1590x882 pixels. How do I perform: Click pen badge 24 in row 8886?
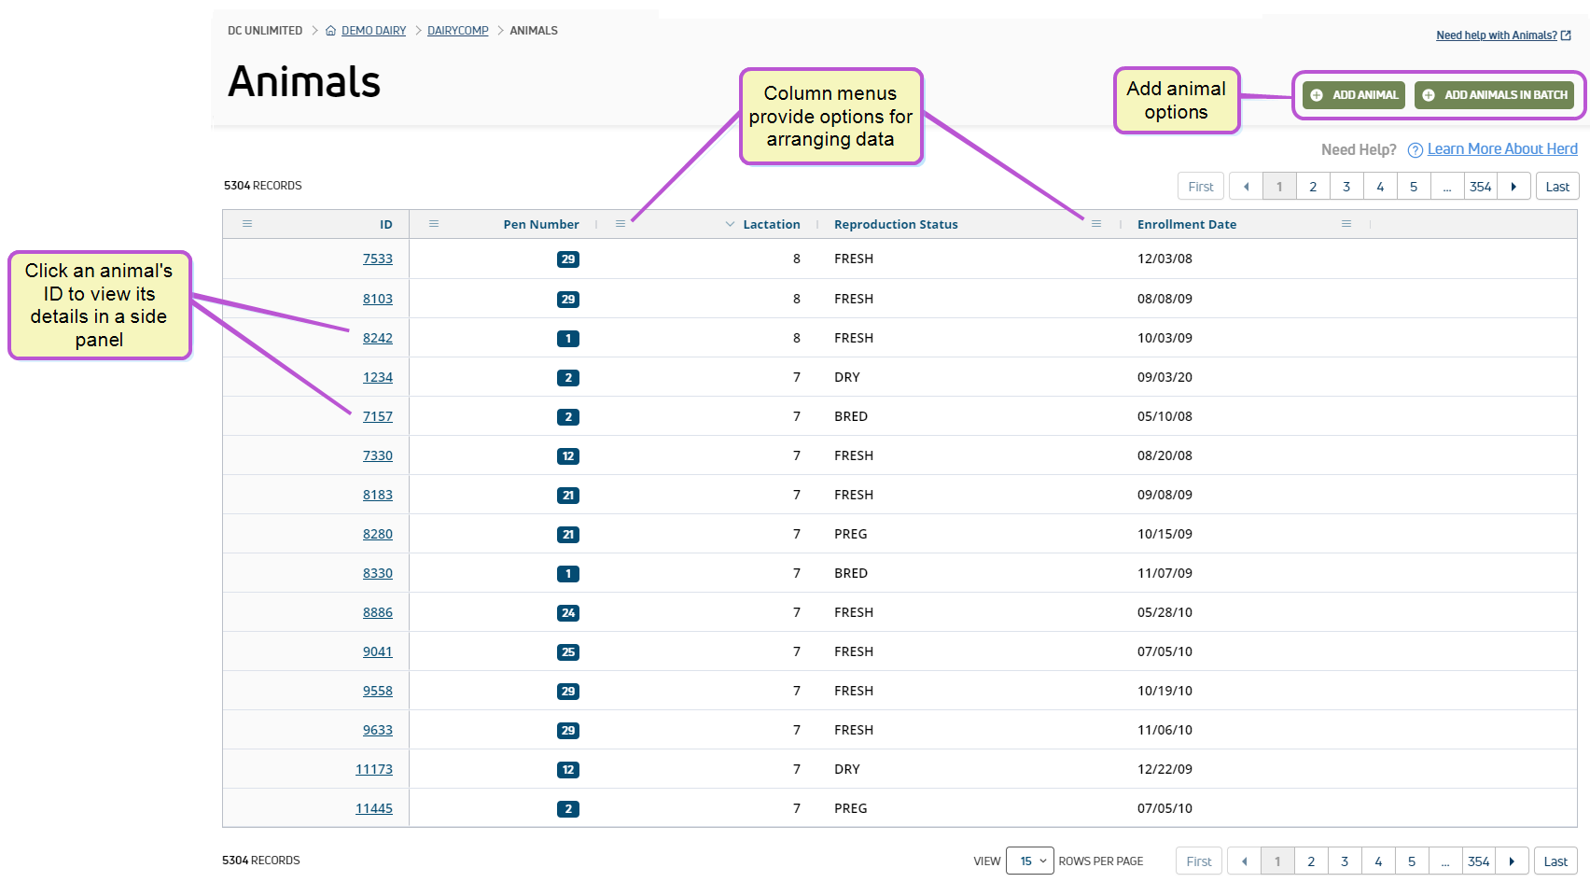tap(568, 613)
